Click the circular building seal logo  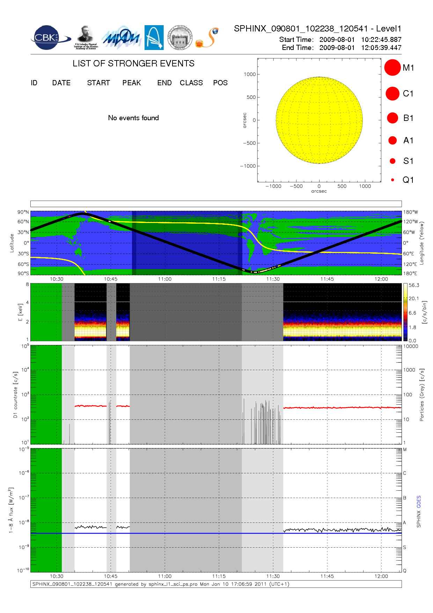pos(180,37)
